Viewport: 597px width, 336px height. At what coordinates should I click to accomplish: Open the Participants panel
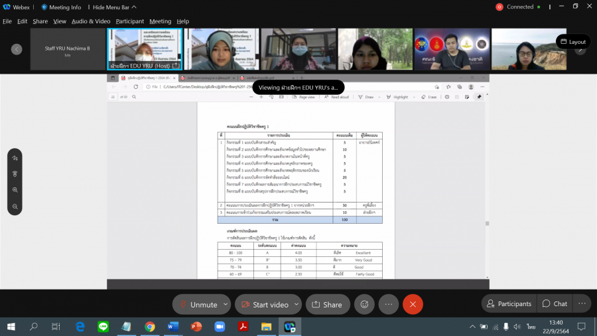tap(508, 303)
